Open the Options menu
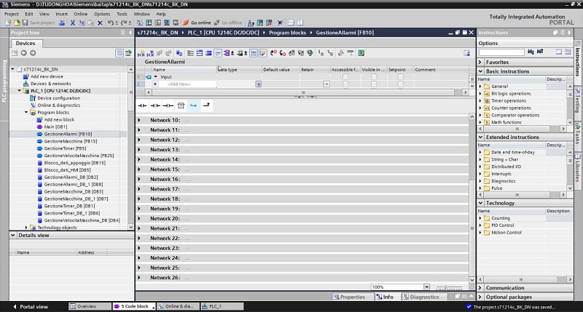 click(x=101, y=14)
